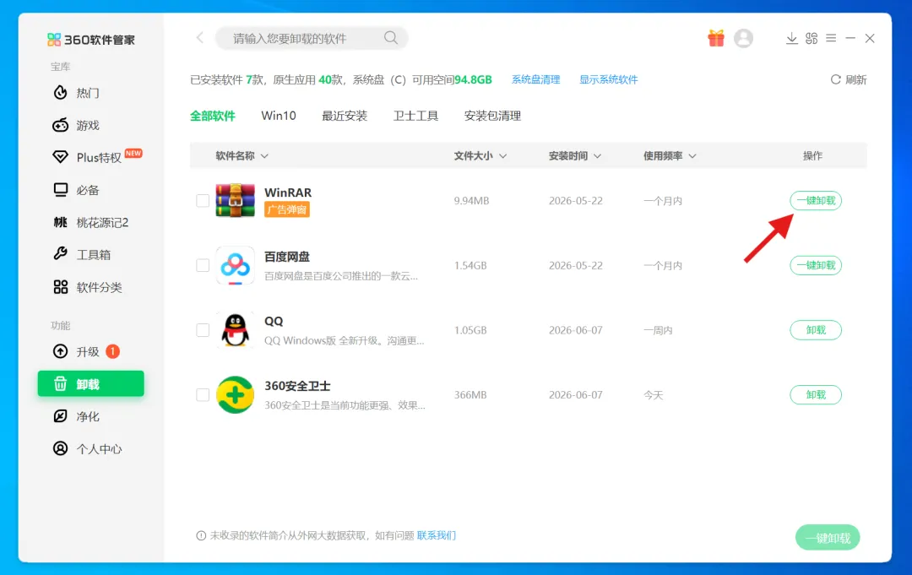Click the 9.94MB size value
This screenshot has height=575, width=912.
pyautogui.click(x=471, y=201)
